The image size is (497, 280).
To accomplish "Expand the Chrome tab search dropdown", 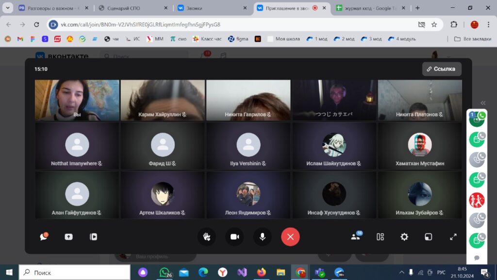I will click(x=7, y=8).
